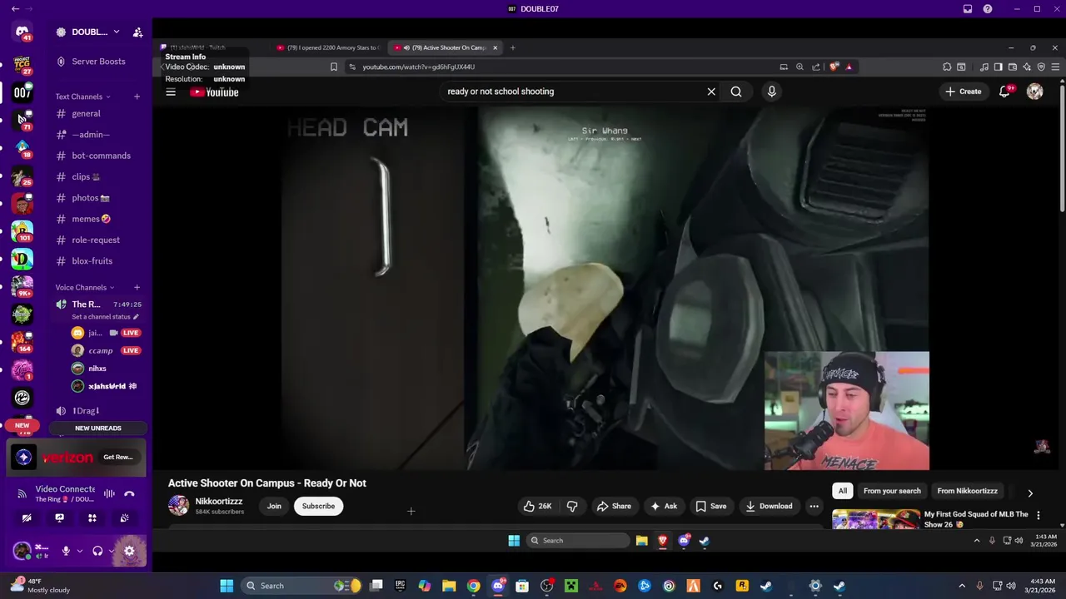Jump to NEW UNREADS

coord(98,428)
